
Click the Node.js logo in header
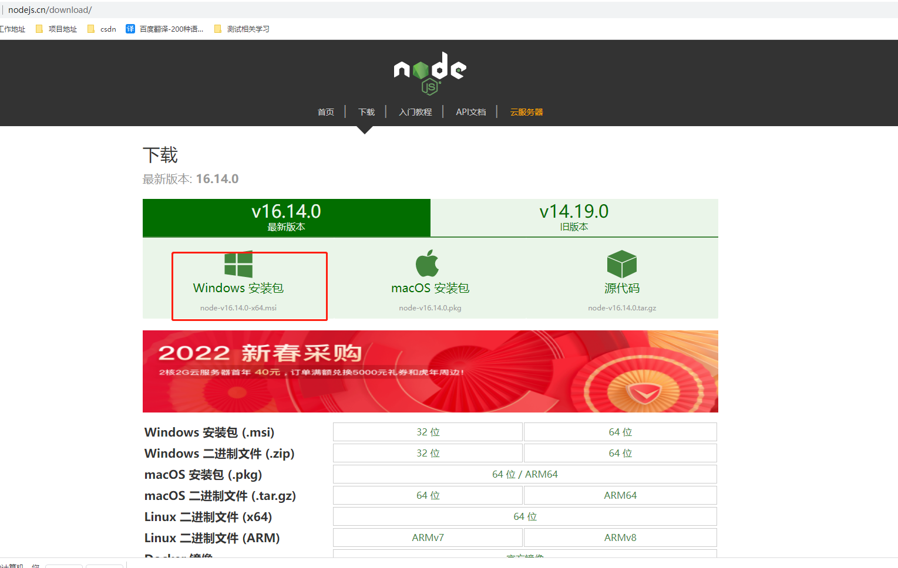[430, 73]
